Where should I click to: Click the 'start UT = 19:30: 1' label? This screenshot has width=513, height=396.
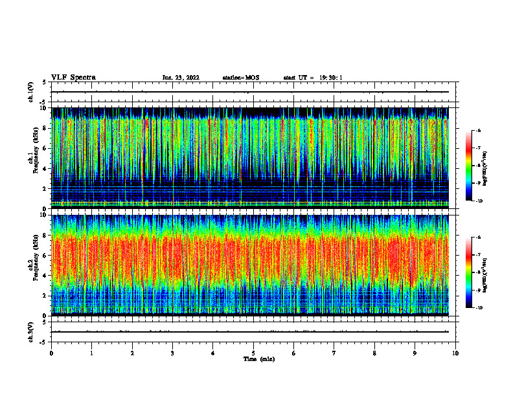(x=313, y=78)
